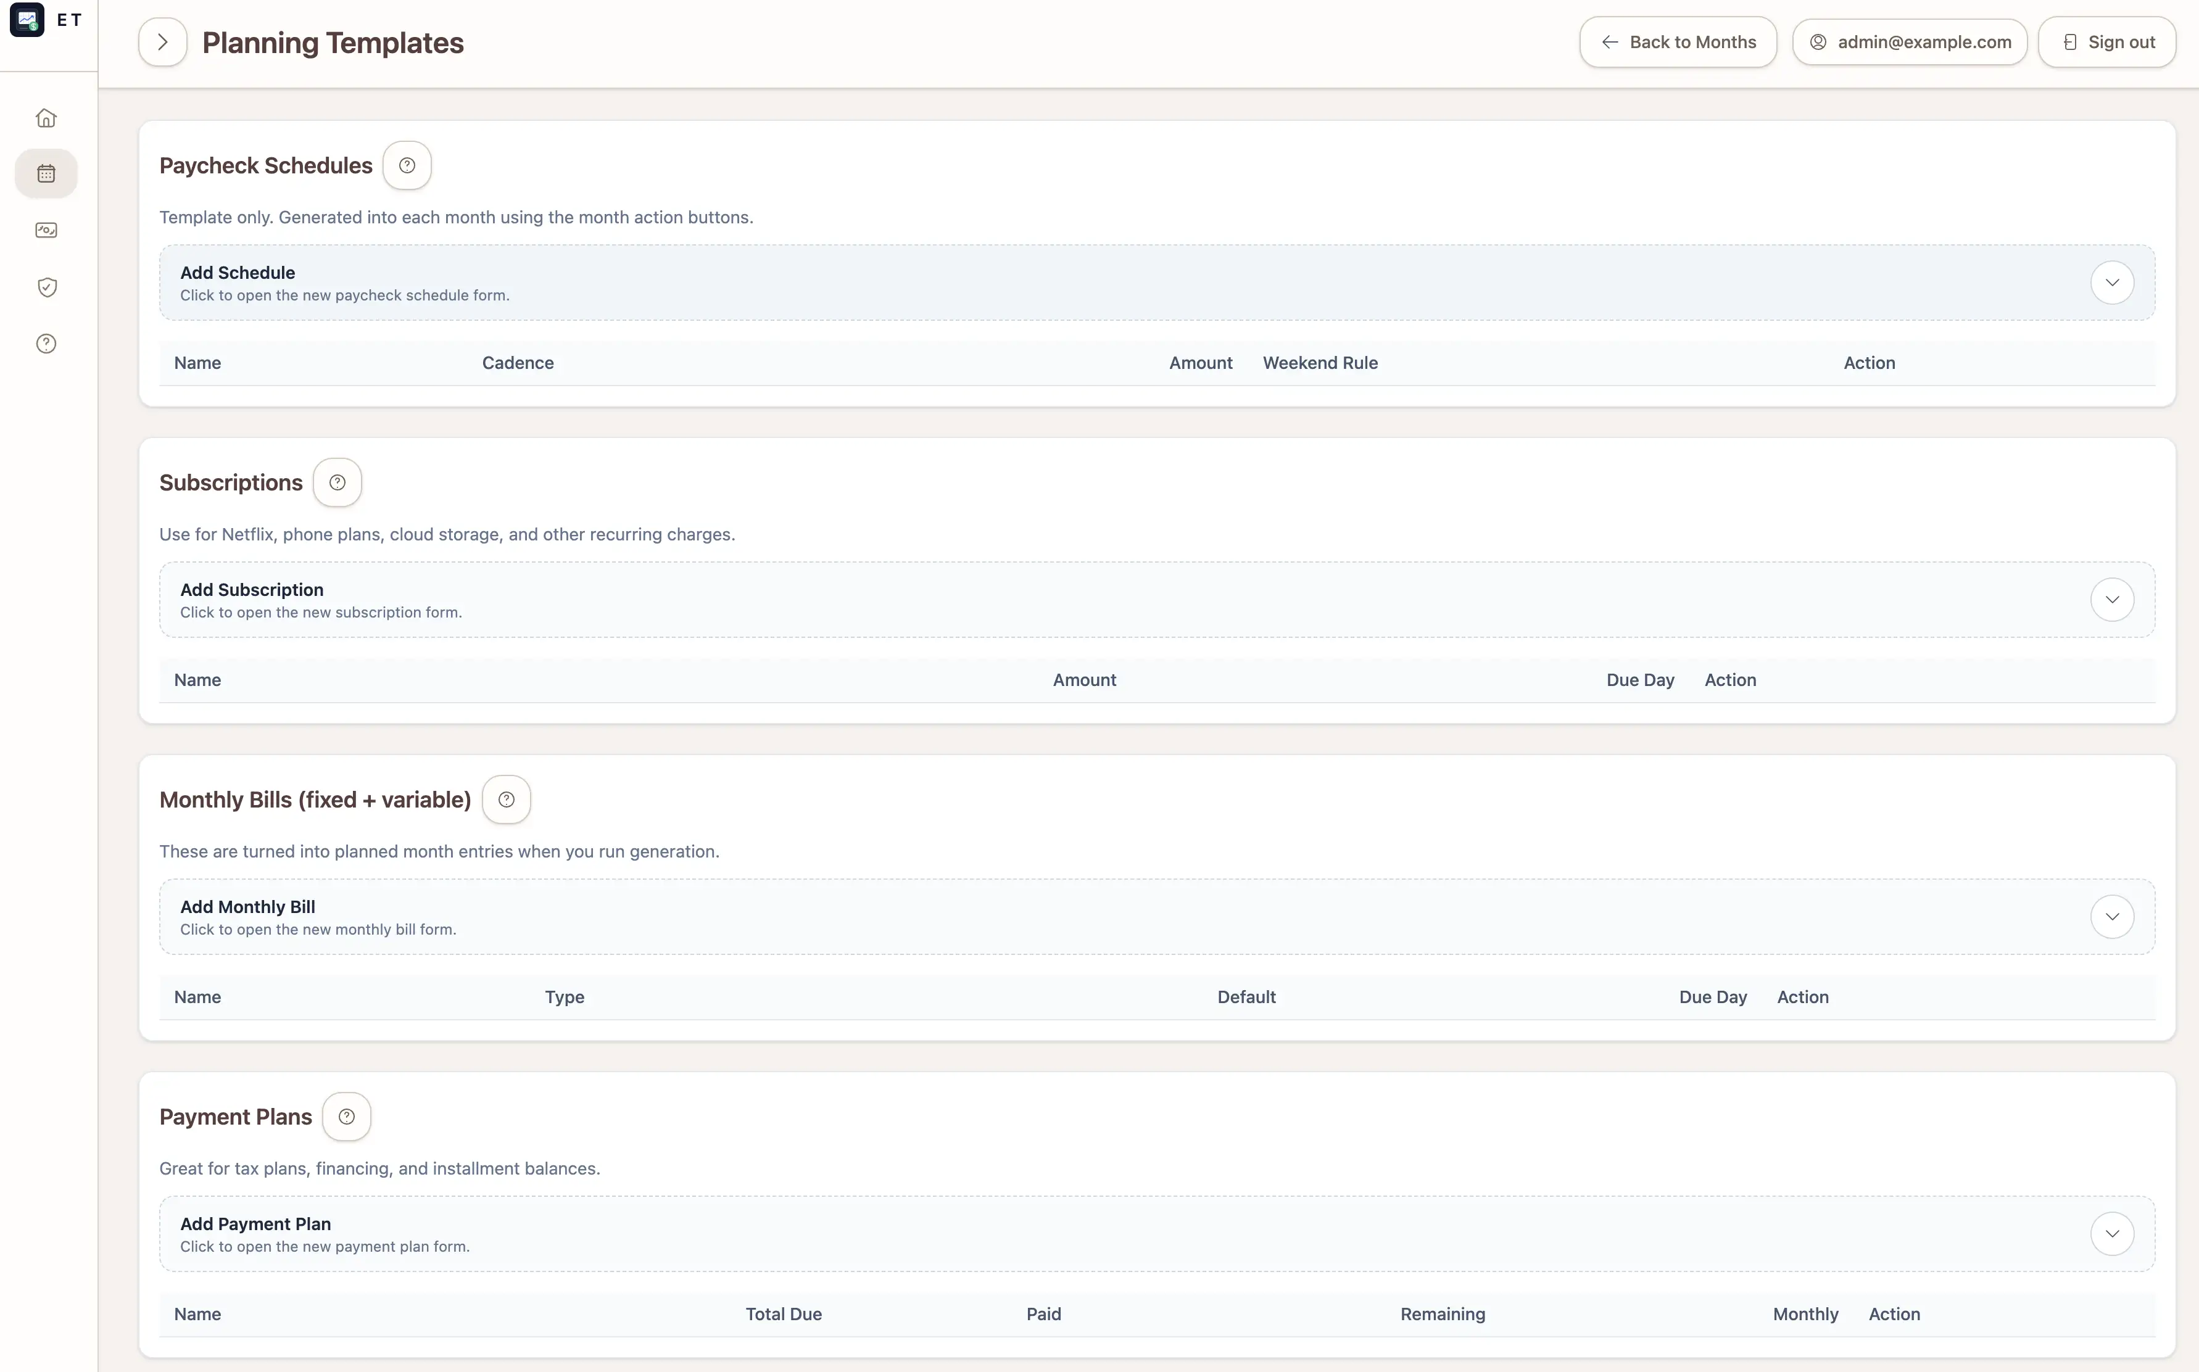Viewport: 2199px width, 1372px height.
Task: Click the ET app logo
Action: pos(27,20)
